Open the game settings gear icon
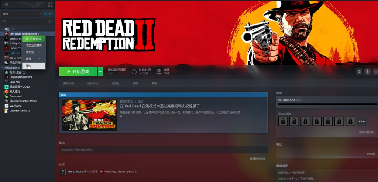 pos(359,72)
